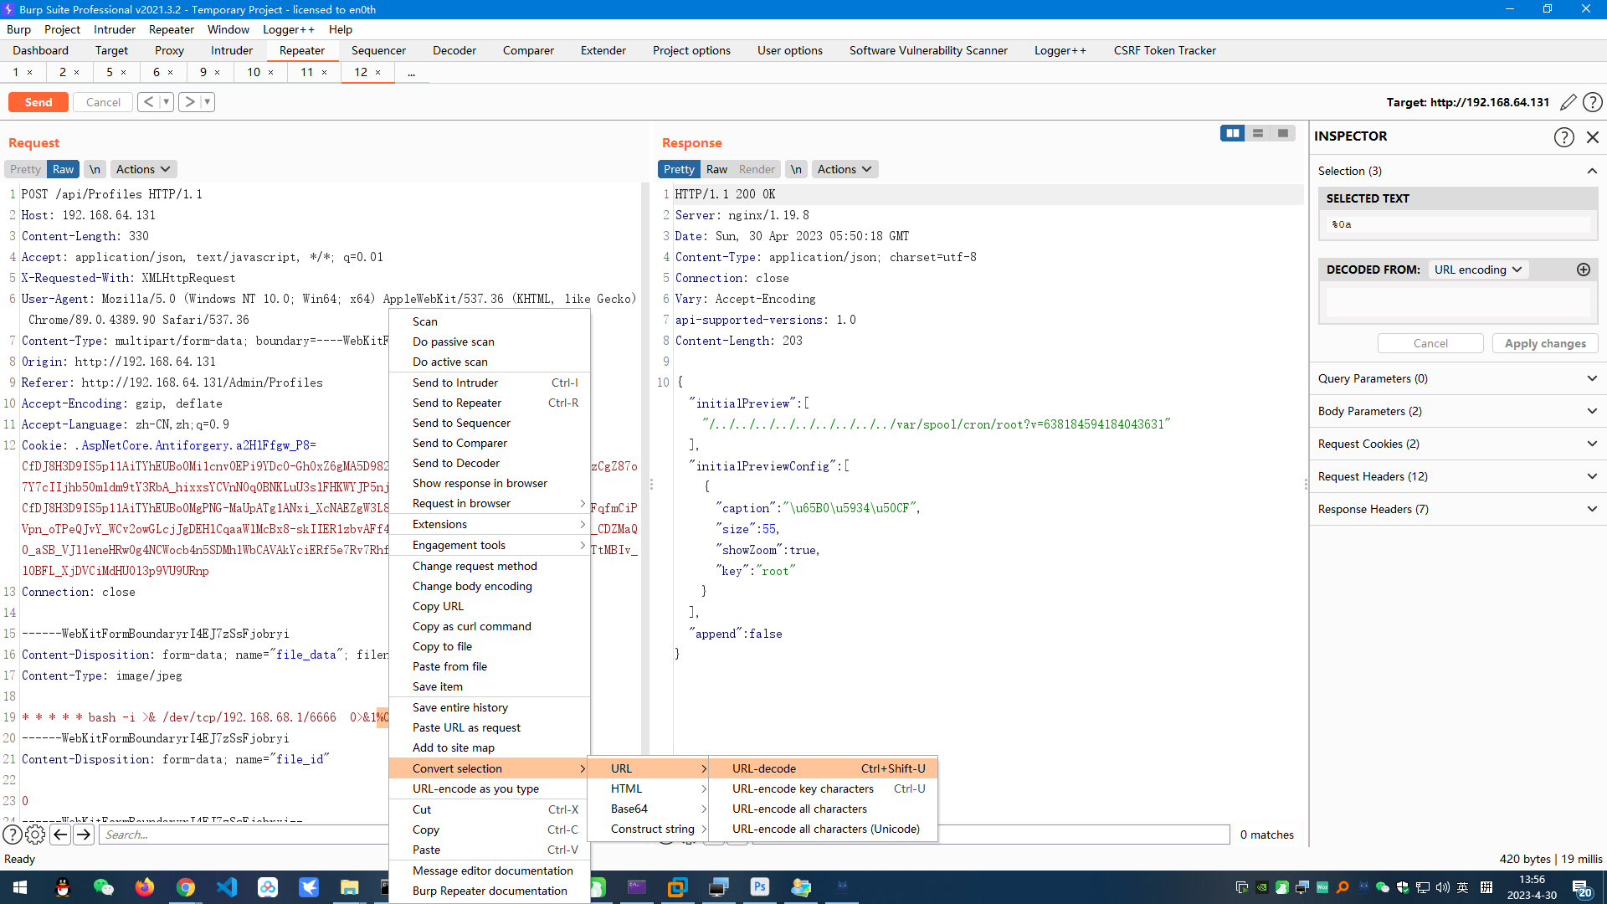Expand Request Cookies (2) section
The width and height of the screenshot is (1607, 904).
(x=1458, y=444)
